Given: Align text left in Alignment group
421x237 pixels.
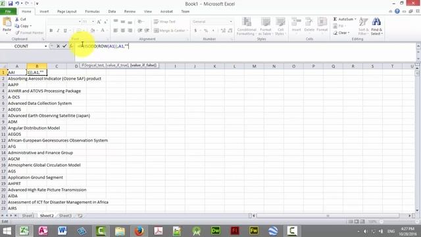Looking at the screenshot, I should click(116, 31).
